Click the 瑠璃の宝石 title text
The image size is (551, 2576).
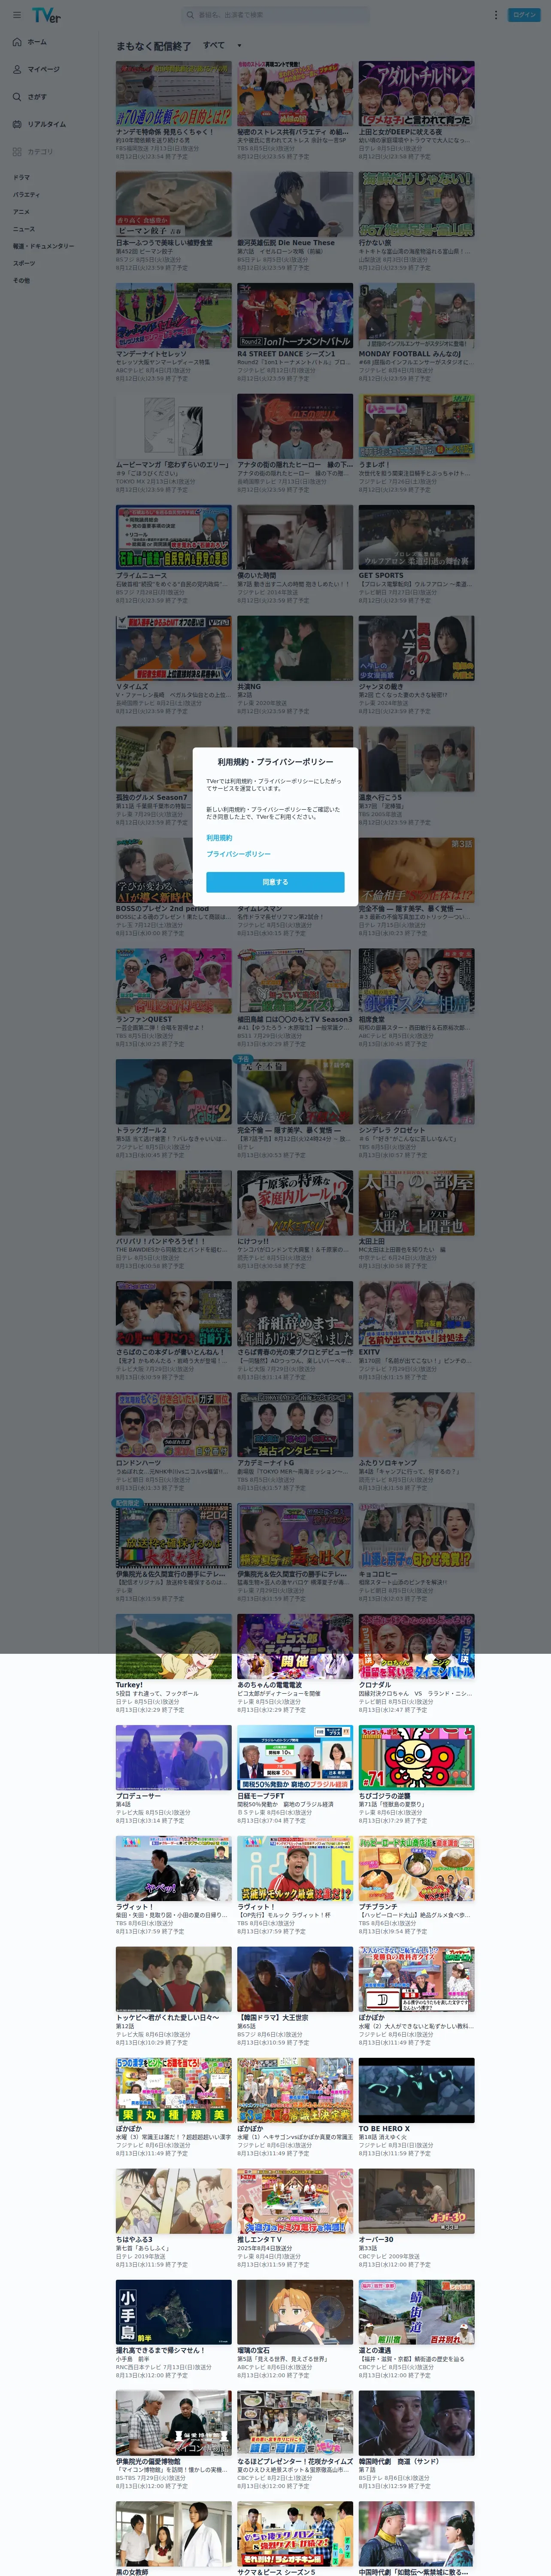click(254, 2351)
